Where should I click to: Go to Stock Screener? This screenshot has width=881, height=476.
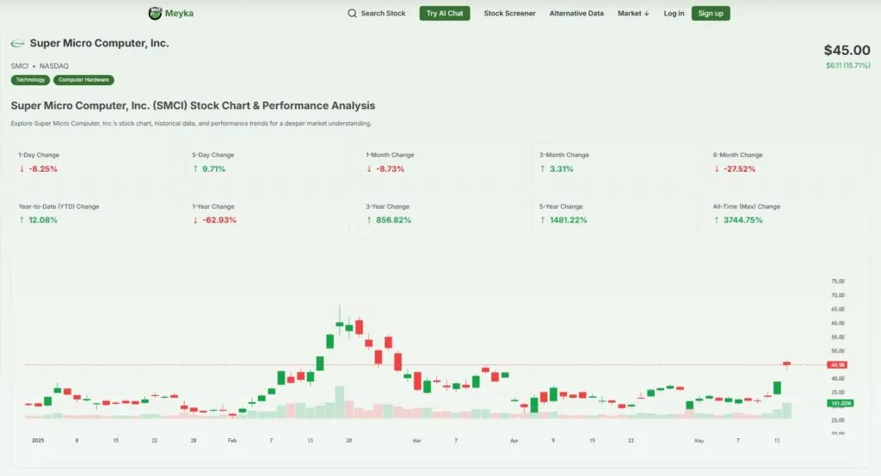(509, 13)
